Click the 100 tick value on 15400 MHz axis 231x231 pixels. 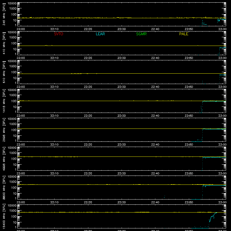(x=14, y=217)
